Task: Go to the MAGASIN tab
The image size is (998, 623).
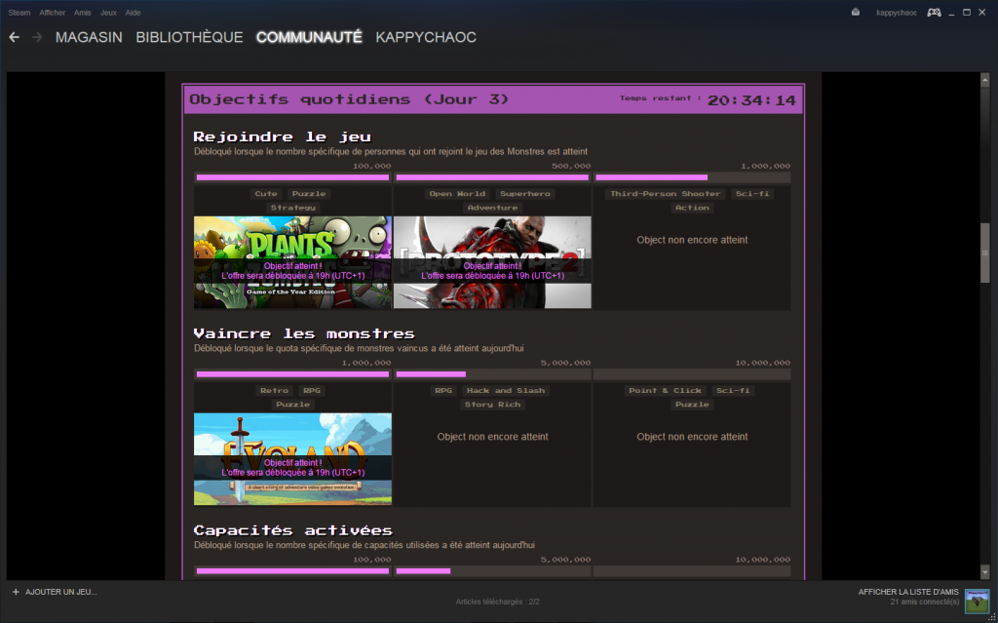Action: pyautogui.click(x=89, y=37)
